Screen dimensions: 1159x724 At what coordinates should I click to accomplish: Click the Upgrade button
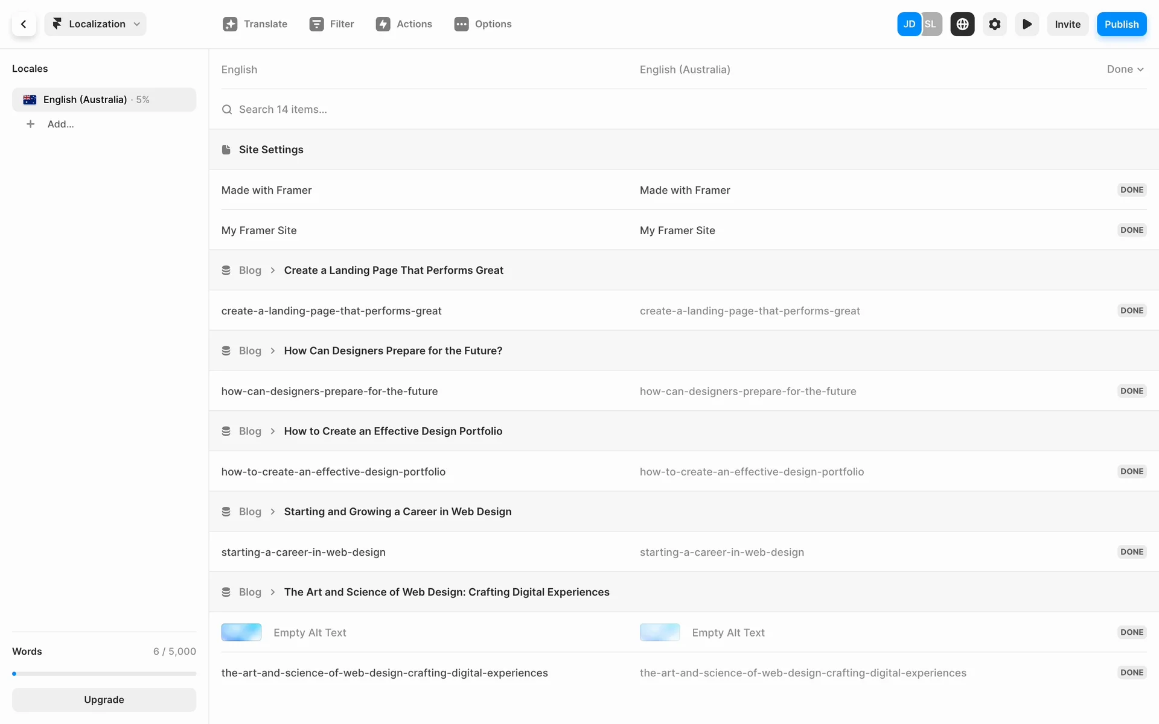pos(104,700)
